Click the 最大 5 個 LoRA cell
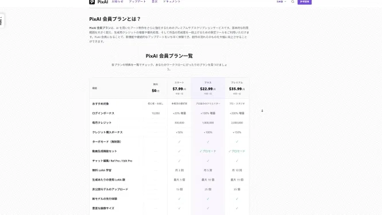Image resolution: width=382 pixels, height=215 pixels. coord(179,180)
